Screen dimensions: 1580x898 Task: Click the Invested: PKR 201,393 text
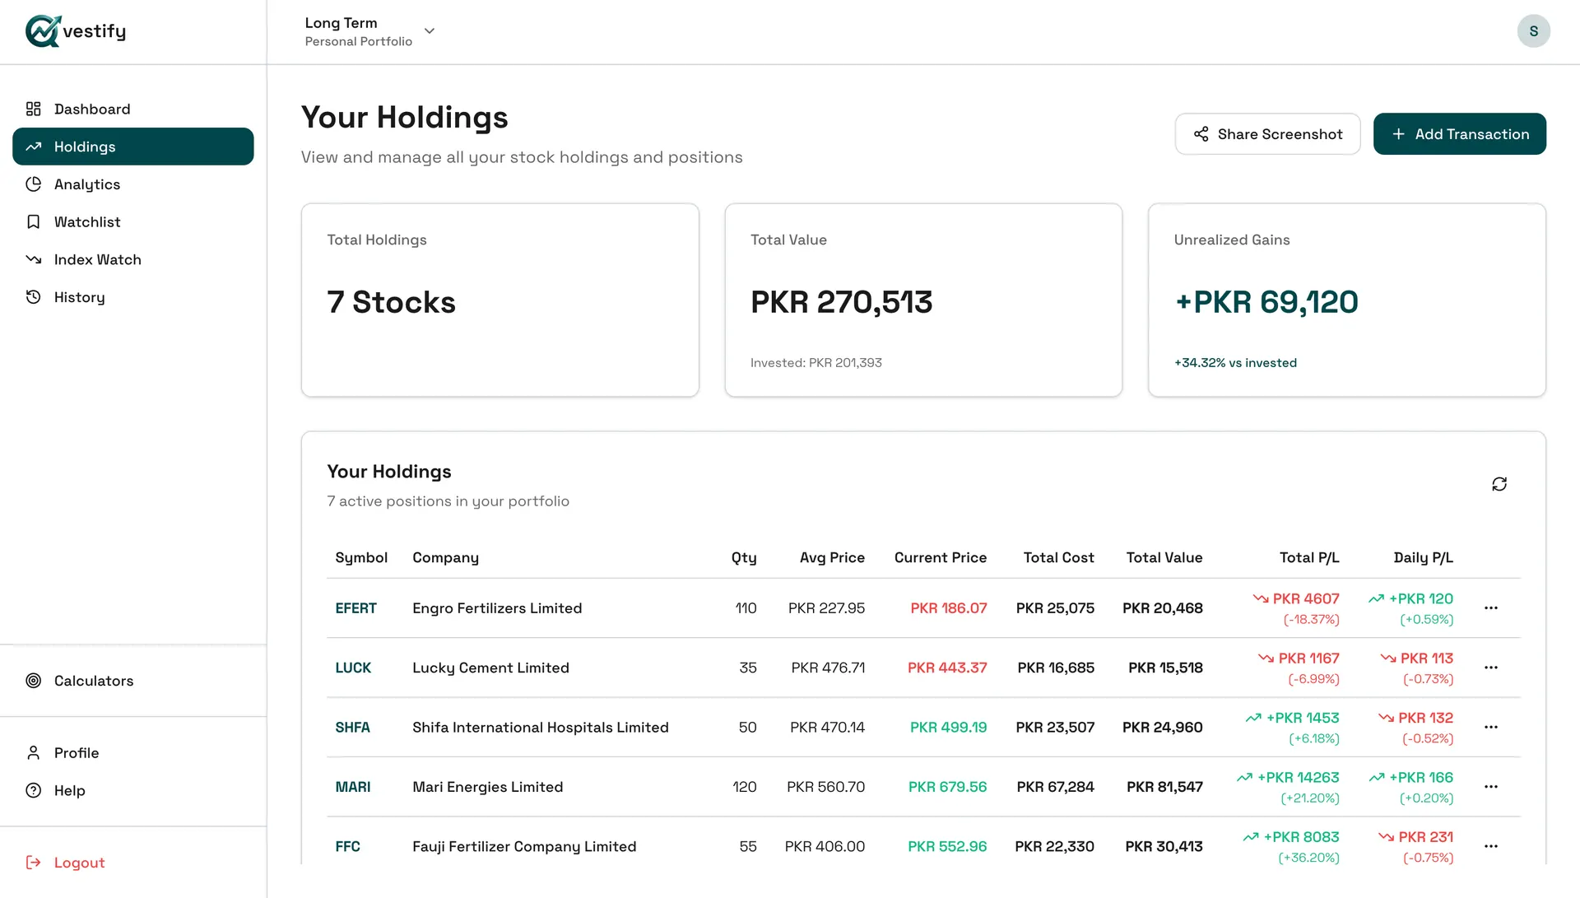816,363
